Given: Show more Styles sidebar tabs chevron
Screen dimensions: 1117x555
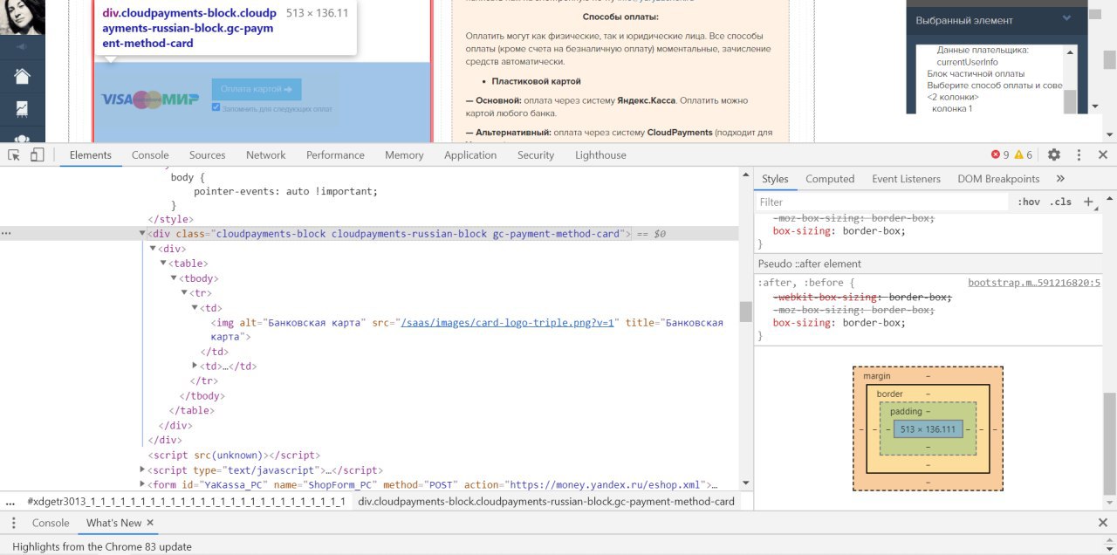Looking at the screenshot, I should pos(1060,178).
